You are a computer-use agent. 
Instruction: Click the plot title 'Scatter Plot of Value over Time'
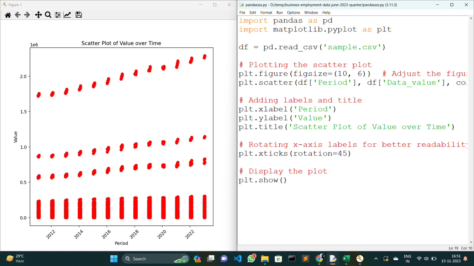coord(121,43)
